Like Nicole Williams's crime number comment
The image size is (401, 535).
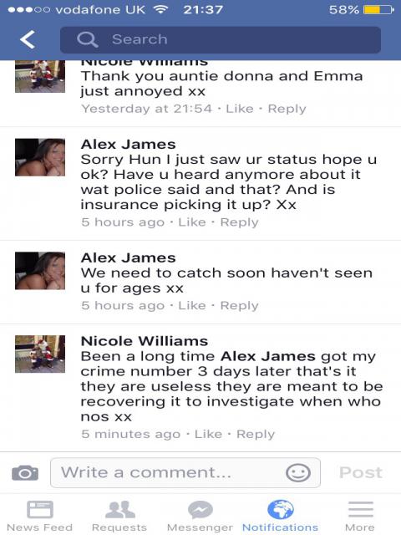[x=208, y=434]
